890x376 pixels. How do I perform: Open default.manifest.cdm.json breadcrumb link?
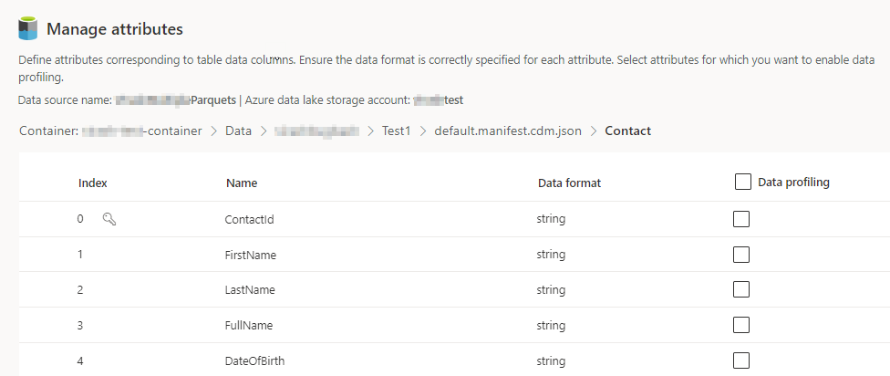tap(506, 131)
